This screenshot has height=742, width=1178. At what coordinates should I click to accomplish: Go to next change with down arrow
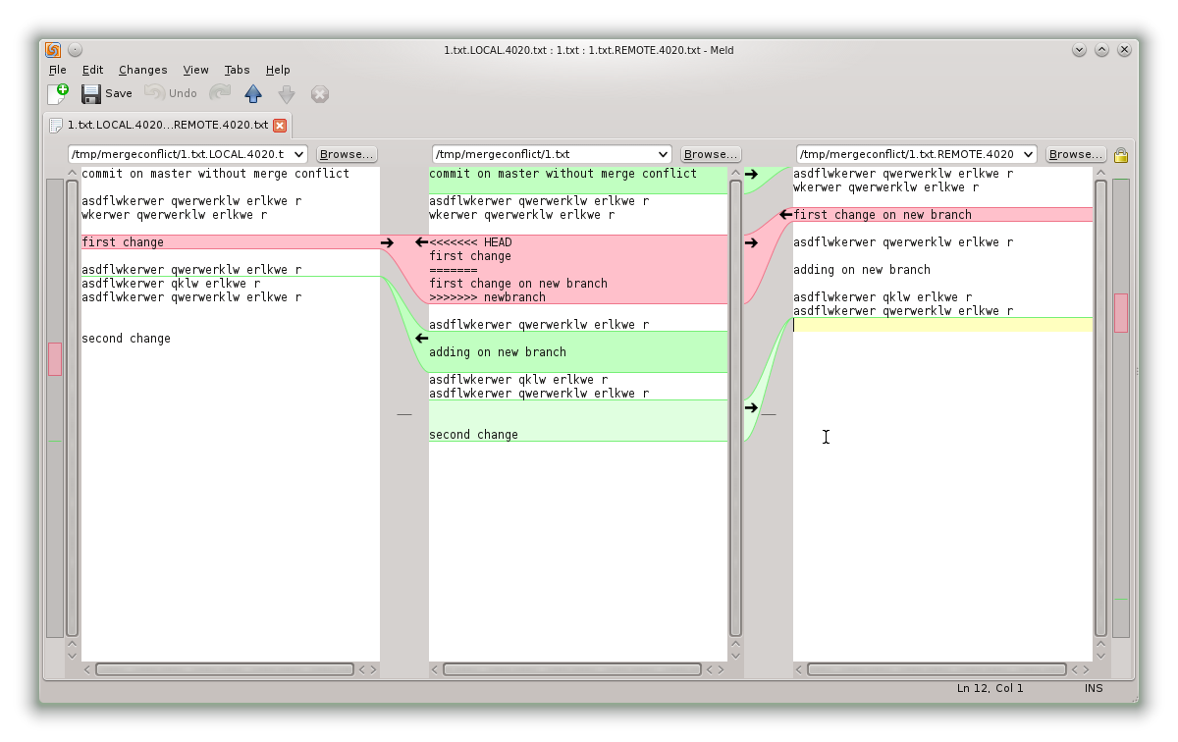coord(286,93)
